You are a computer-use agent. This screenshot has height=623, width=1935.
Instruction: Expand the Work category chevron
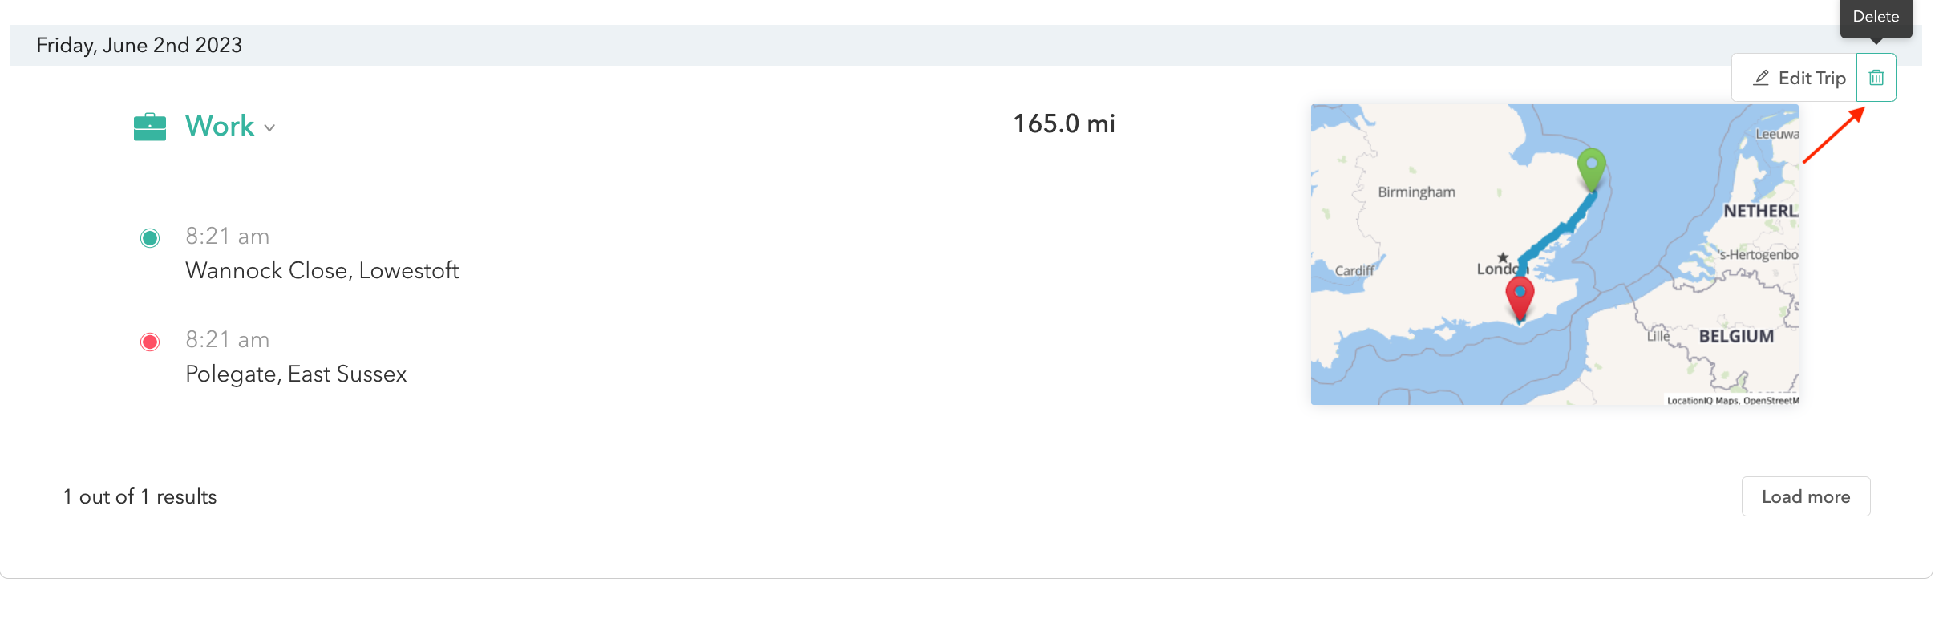tap(269, 128)
